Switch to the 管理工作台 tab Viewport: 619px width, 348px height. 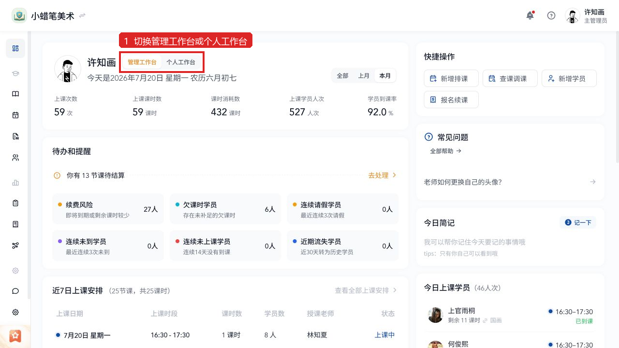(142, 62)
